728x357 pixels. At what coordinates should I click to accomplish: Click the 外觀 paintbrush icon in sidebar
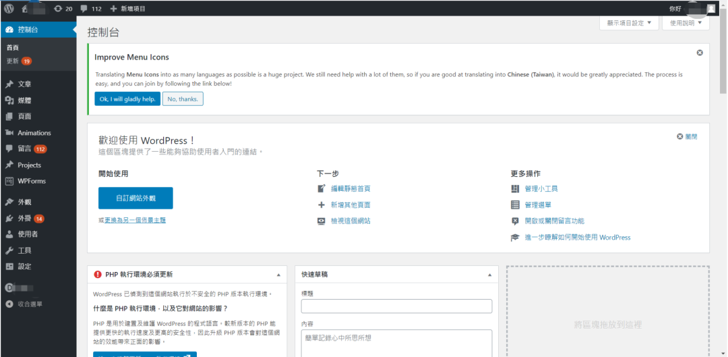pyautogui.click(x=9, y=202)
